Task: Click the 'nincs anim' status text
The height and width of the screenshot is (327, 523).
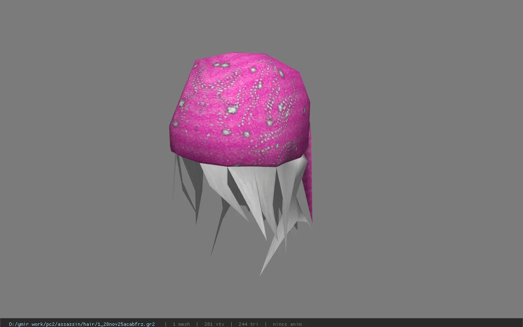Action: 287,324
